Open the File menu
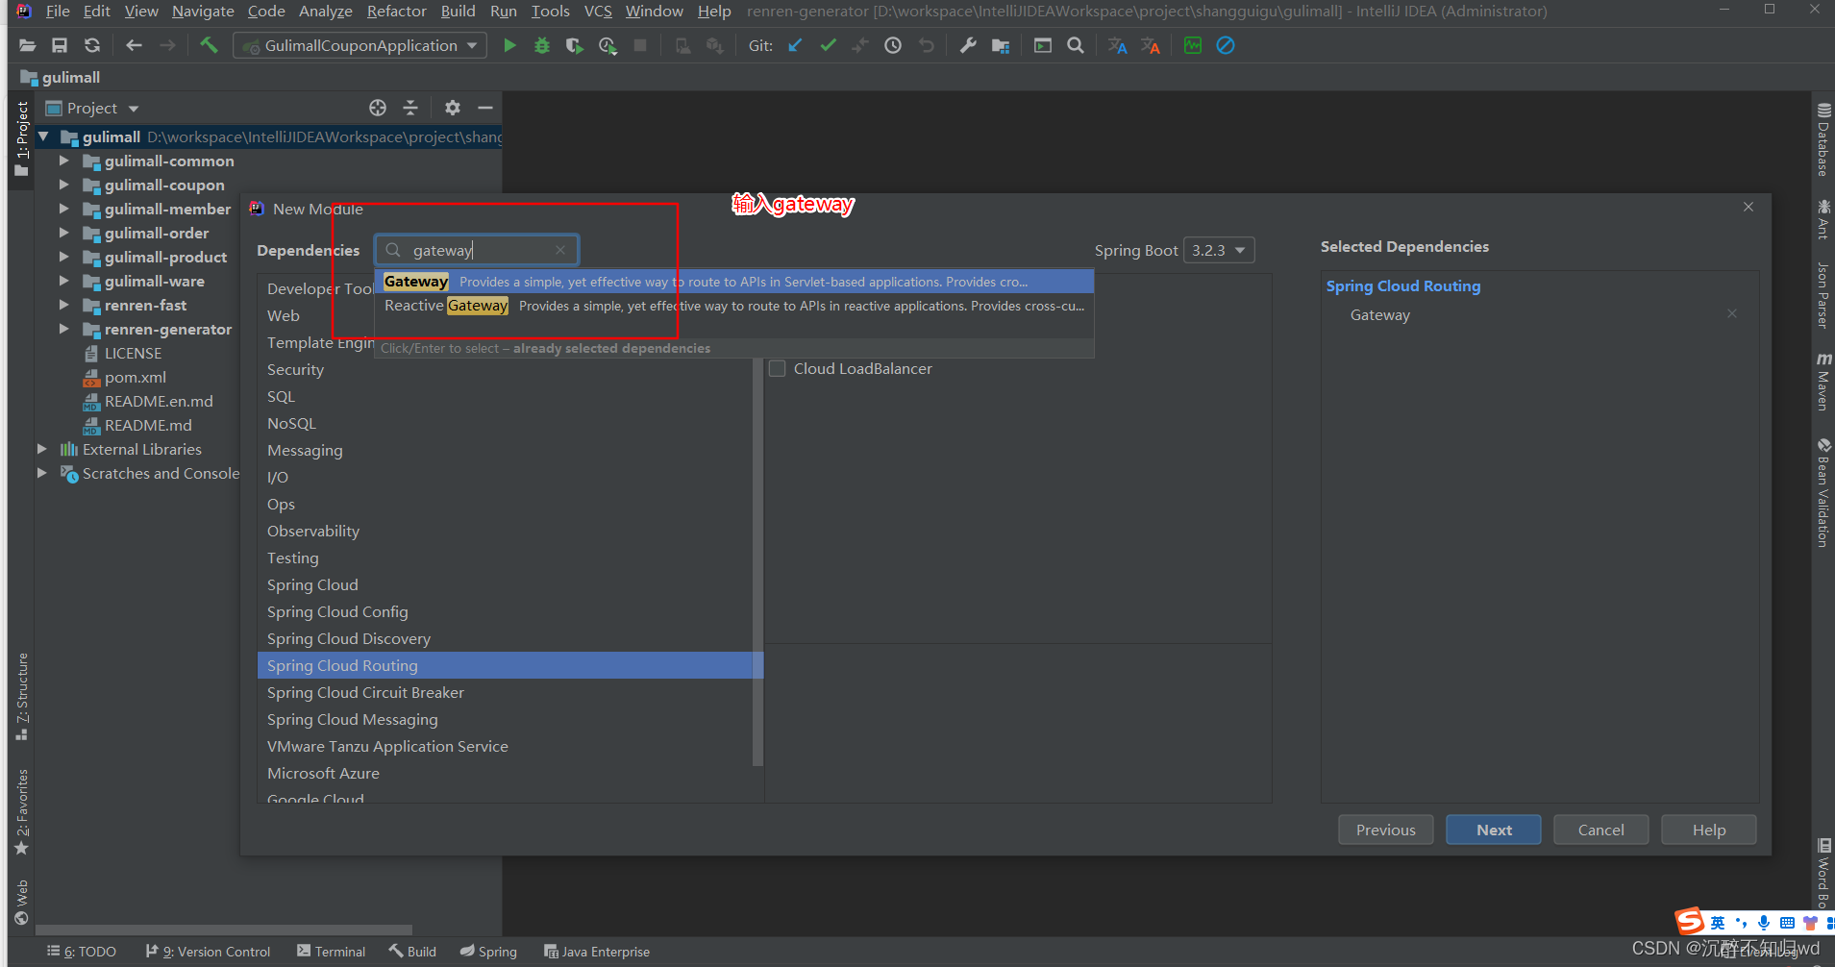The image size is (1835, 967). [58, 11]
